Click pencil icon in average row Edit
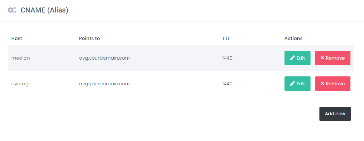The width and height of the screenshot is (364, 141). tap(292, 84)
